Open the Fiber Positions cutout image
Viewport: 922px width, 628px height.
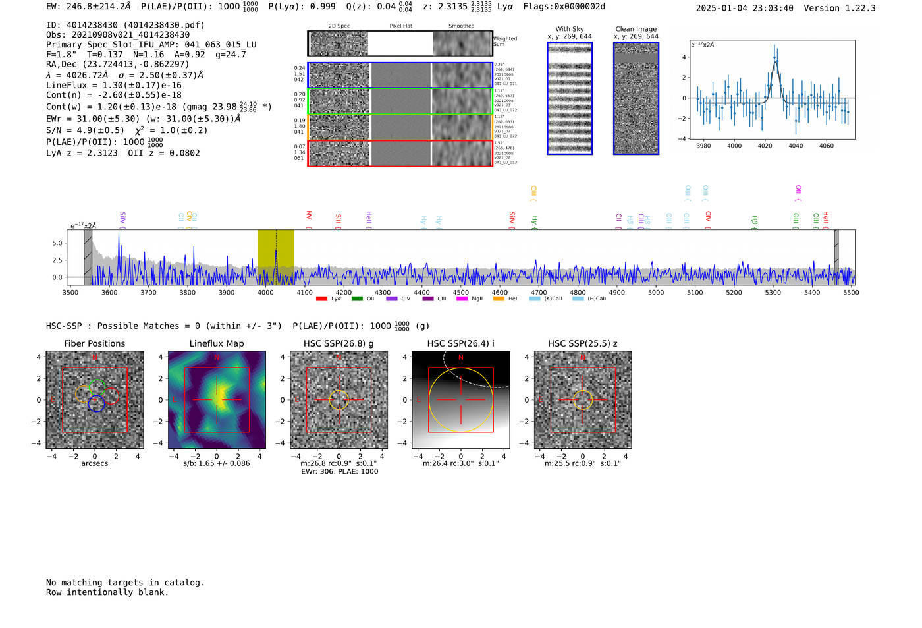click(95, 400)
